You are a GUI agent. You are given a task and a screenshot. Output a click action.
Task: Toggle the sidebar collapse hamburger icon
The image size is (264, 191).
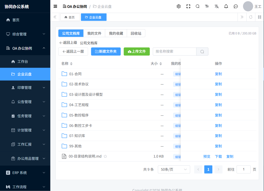click(x=55, y=6)
